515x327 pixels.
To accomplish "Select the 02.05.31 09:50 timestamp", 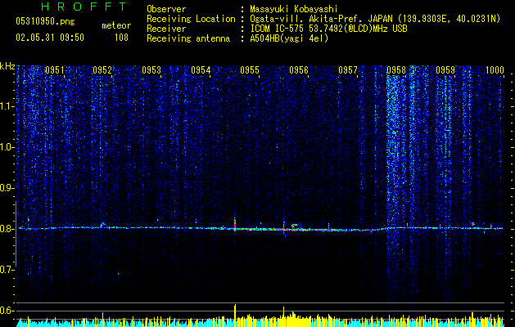I will click(50, 38).
